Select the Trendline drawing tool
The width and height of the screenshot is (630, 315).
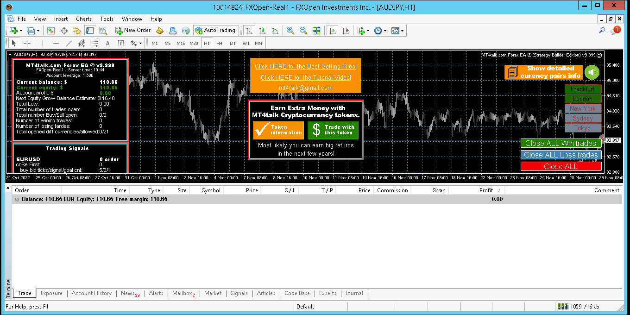click(x=69, y=43)
